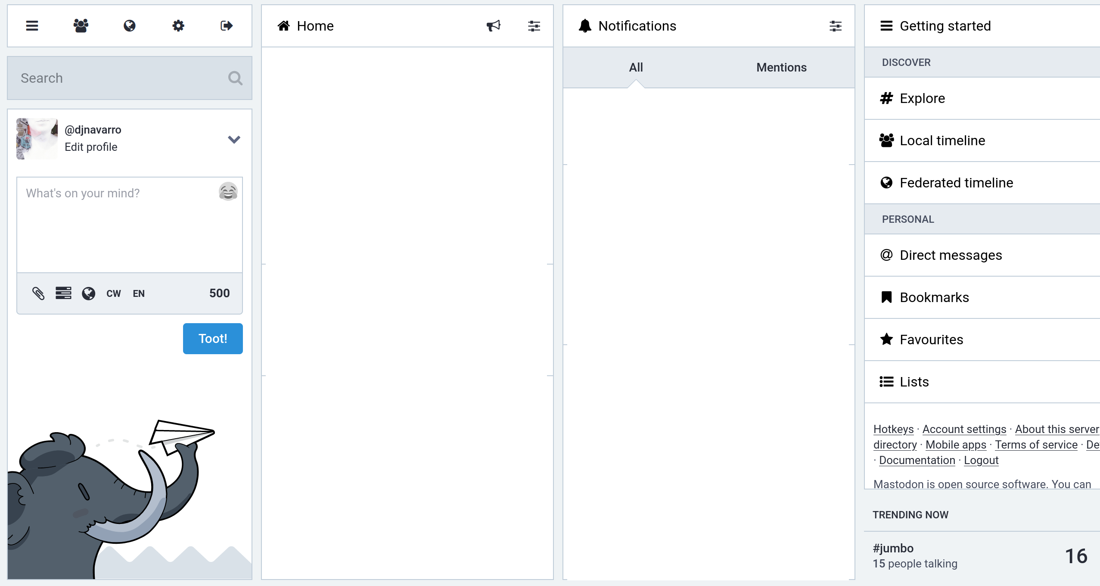The height and width of the screenshot is (586, 1100).
Task: Click Edit profile link
Action: [91, 147]
